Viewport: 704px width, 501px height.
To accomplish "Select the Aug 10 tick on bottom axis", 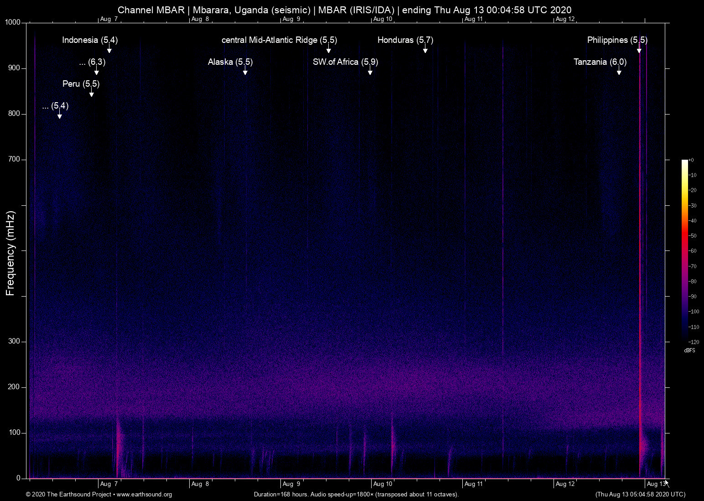I will point(382,484).
